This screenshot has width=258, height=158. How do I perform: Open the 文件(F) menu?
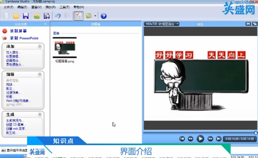8,7
